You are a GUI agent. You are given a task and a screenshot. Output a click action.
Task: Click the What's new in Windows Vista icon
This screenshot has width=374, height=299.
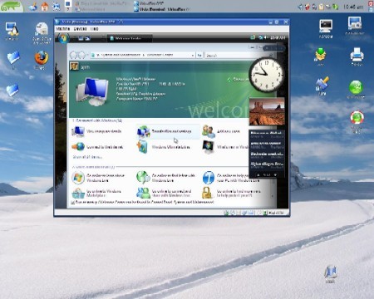click(209, 147)
